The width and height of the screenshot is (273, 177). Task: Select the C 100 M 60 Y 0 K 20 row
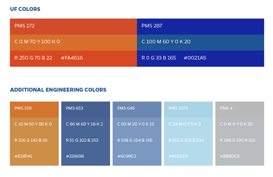pyautogui.click(x=166, y=42)
